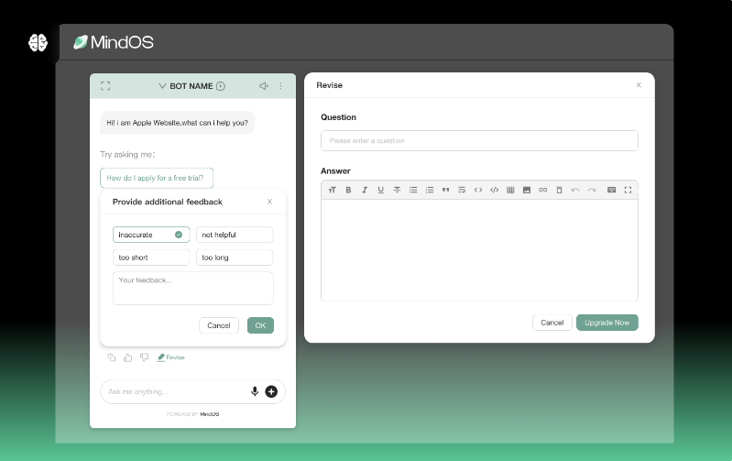The width and height of the screenshot is (732, 461).
Task: Toggle bold formatting
Action: point(348,190)
